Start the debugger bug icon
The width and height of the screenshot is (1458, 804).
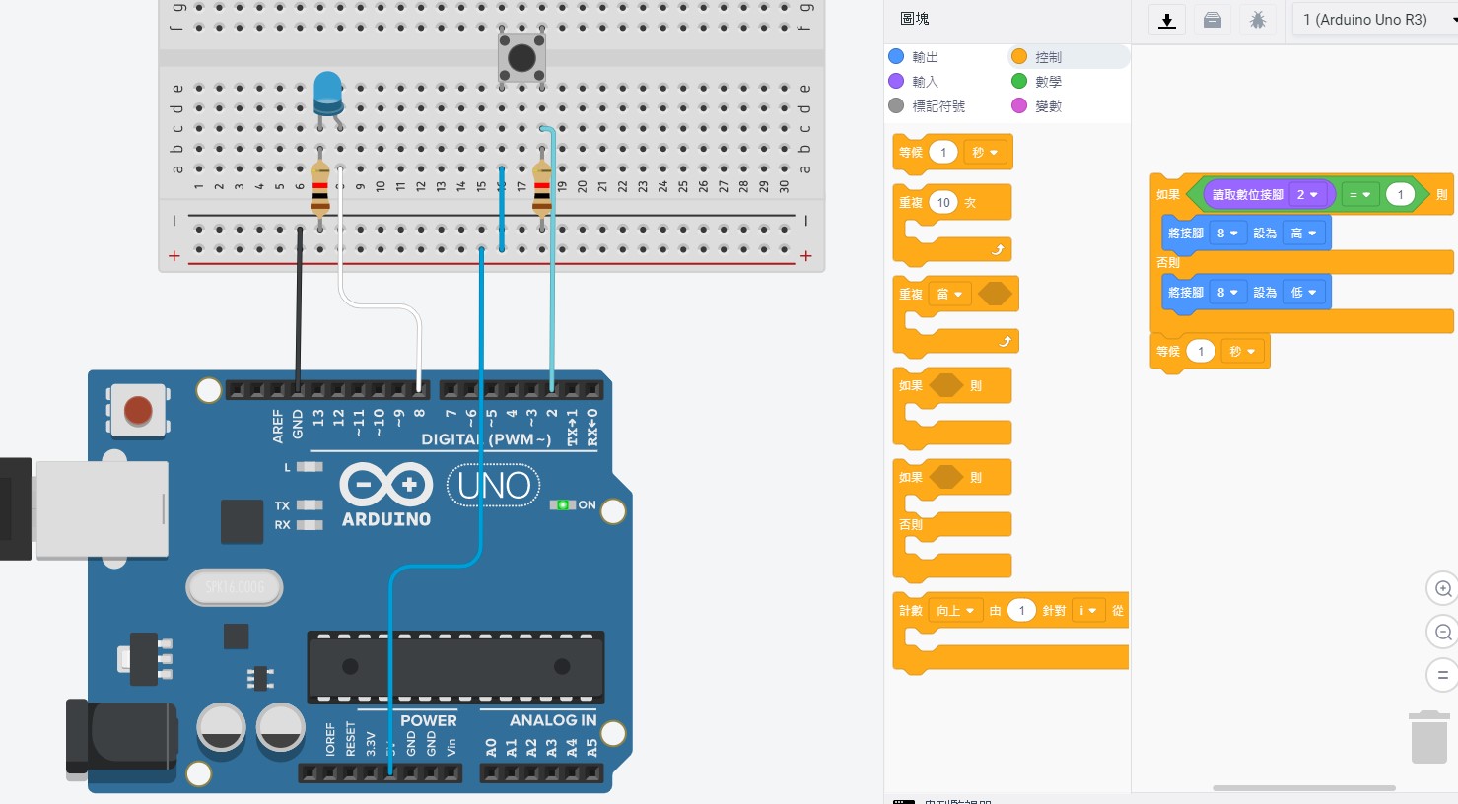(1258, 20)
